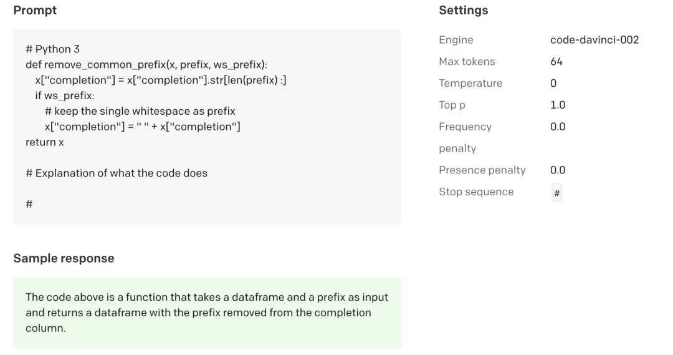Click the Temperature label
This screenshot has height=355, width=673.
470,83
